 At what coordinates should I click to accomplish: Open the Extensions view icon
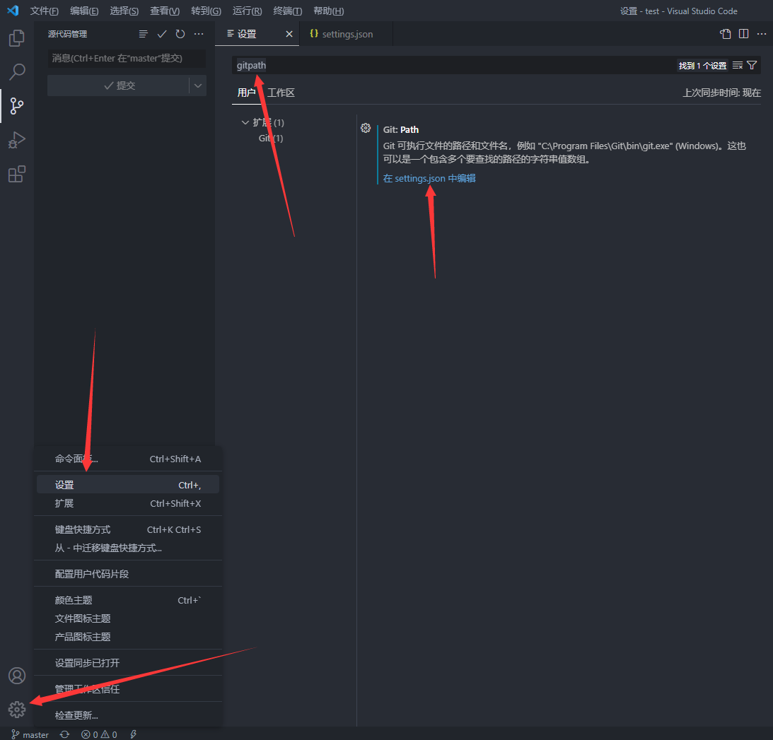click(x=17, y=174)
